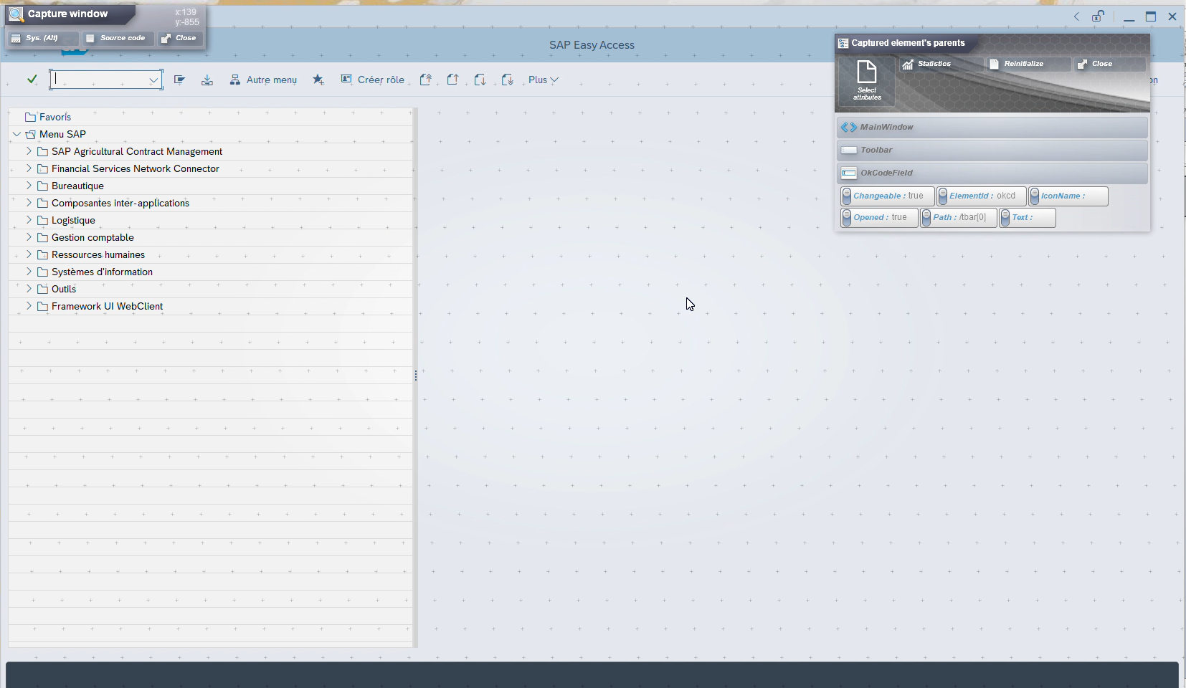The height and width of the screenshot is (688, 1186).
Task: Expand the Bureautique folder arrow
Action: pos(29,186)
